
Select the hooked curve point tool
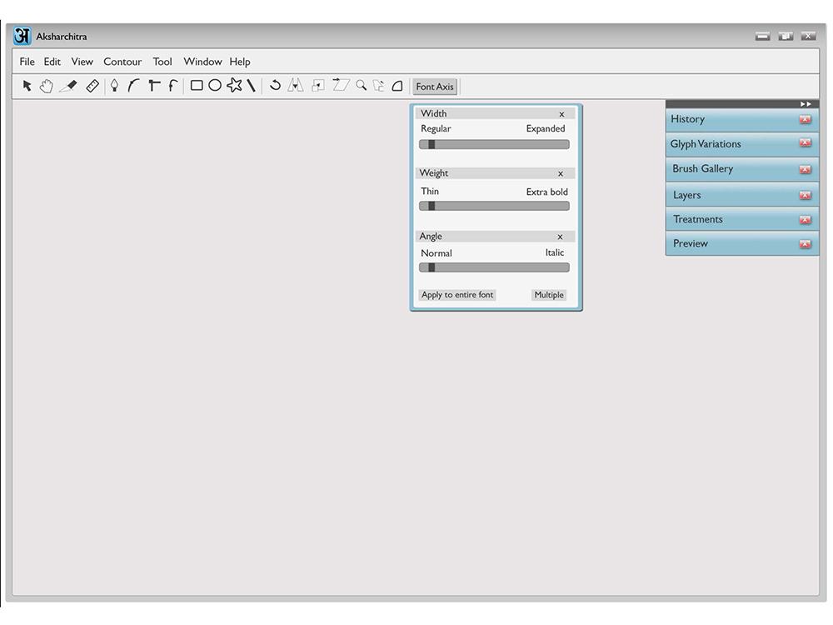[x=172, y=86]
